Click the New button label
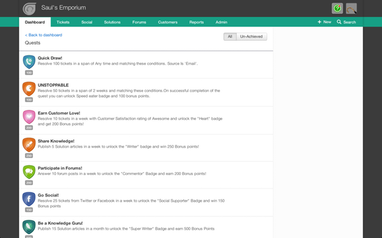 tap(327, 22)
